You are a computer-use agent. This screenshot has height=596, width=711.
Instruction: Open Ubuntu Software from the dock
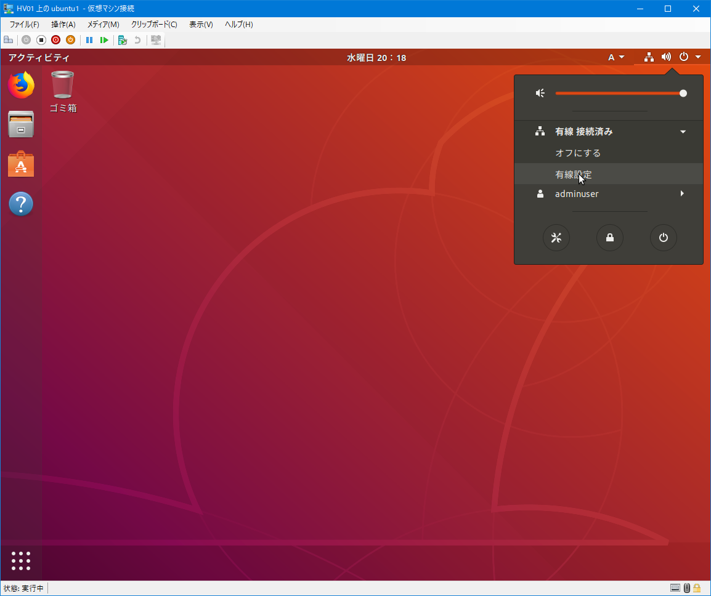pos(21,164)
